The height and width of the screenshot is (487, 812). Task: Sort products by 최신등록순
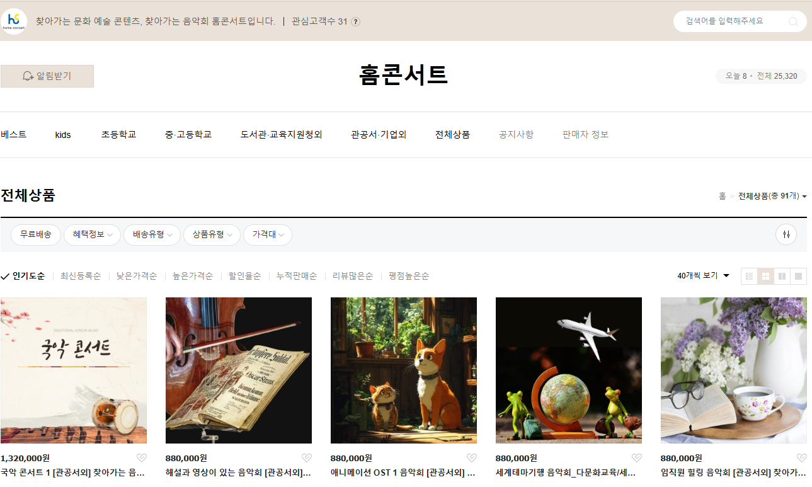(81, 276)
